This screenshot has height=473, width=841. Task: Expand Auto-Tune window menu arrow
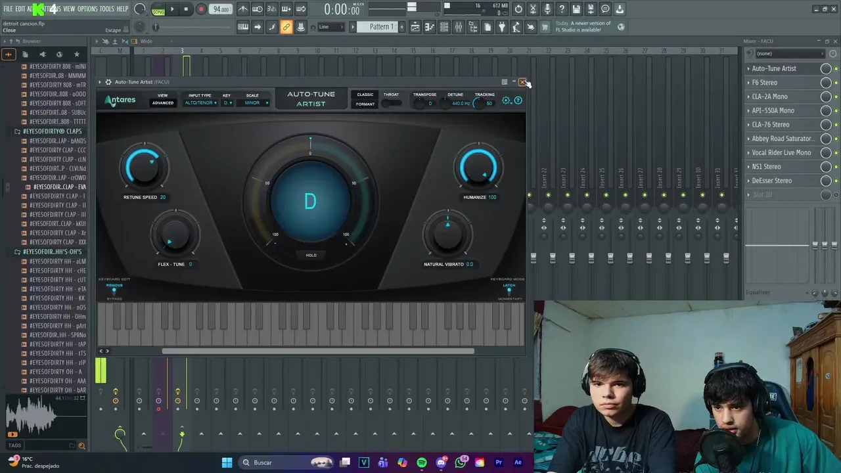coord(101,82)
